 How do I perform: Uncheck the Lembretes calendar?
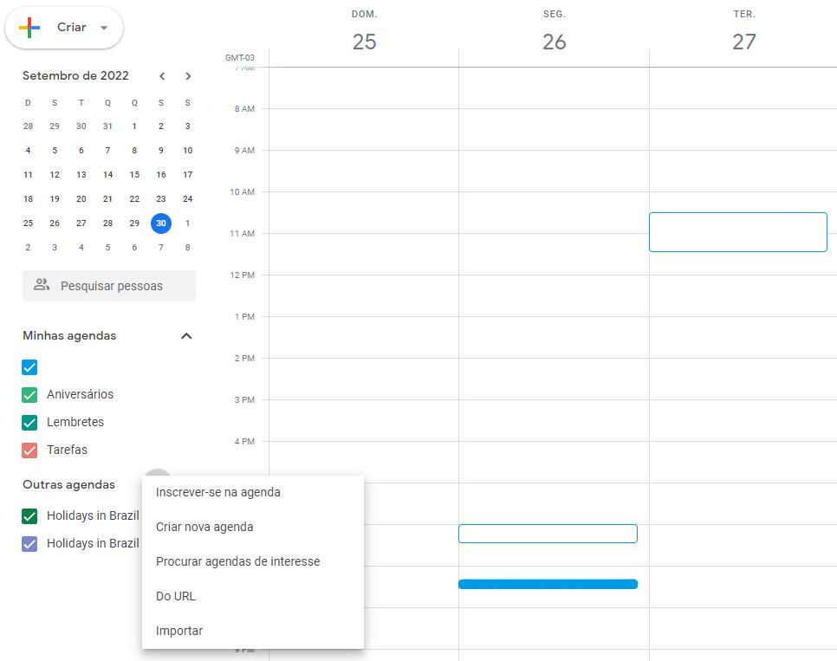click(29, 423)
